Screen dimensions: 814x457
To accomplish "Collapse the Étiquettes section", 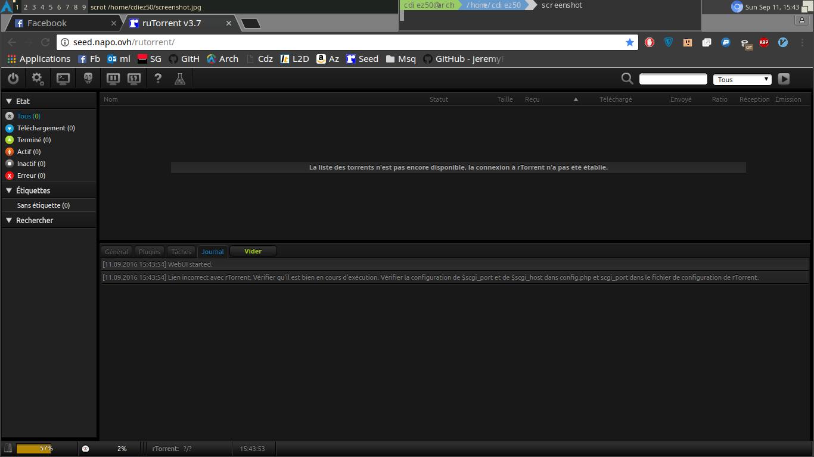I will pyautogui.click(x=9, y=190).
